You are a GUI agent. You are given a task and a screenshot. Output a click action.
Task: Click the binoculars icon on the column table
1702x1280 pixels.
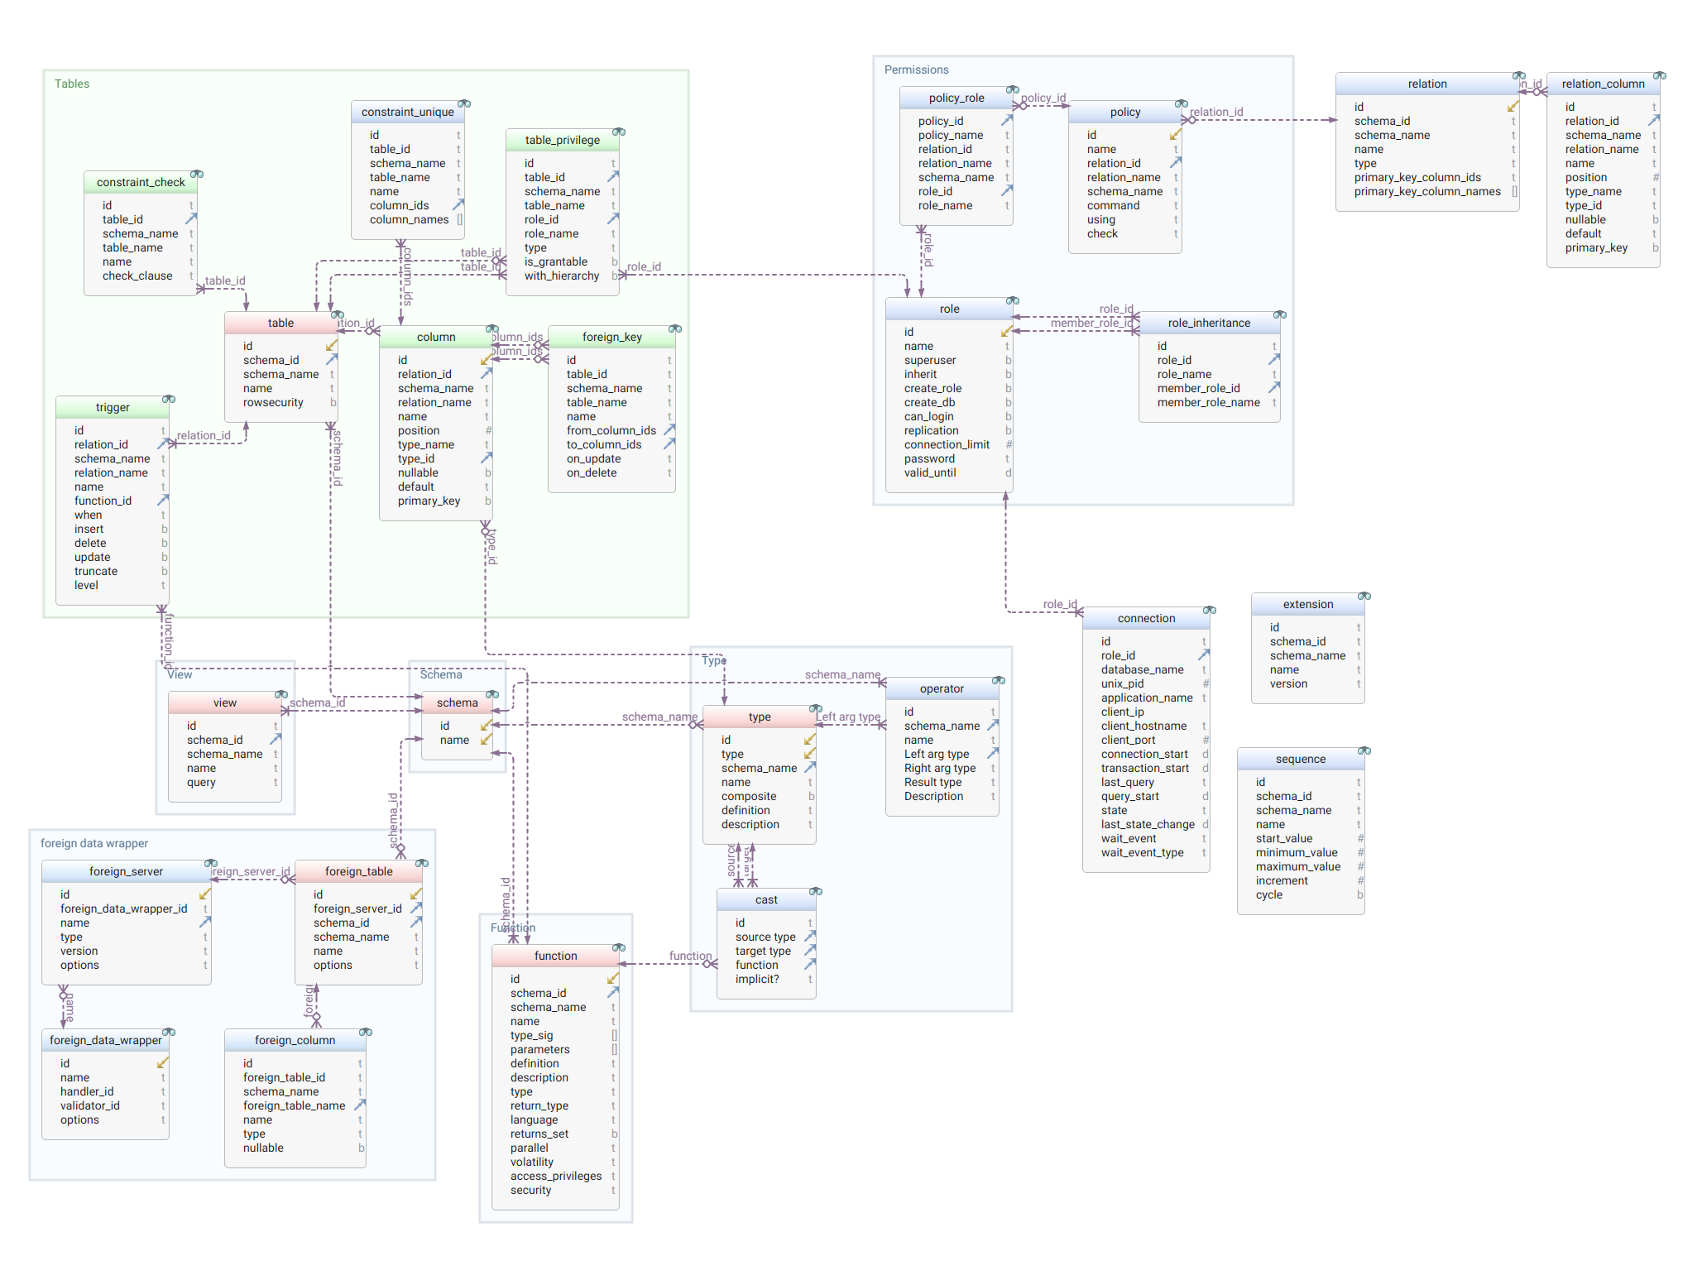492,329
